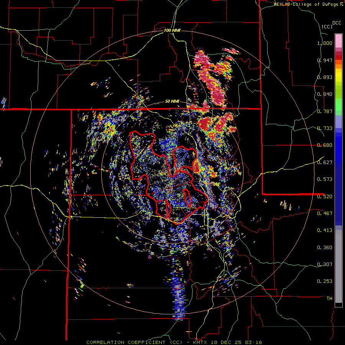
Task: Pick the gray segment near 0.307
Action: pyautogui.click(x=338, y=266)
